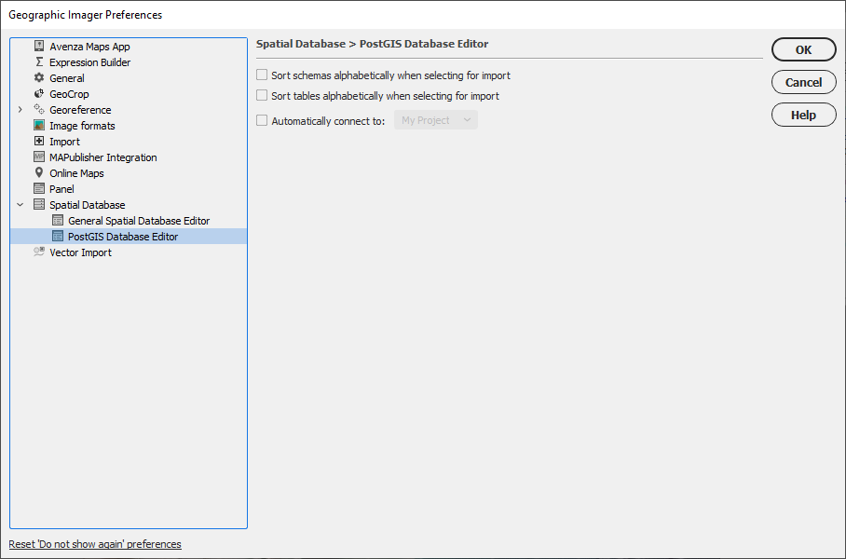Open Help for preferences
The image size is (846, 559).
point(804,115)
